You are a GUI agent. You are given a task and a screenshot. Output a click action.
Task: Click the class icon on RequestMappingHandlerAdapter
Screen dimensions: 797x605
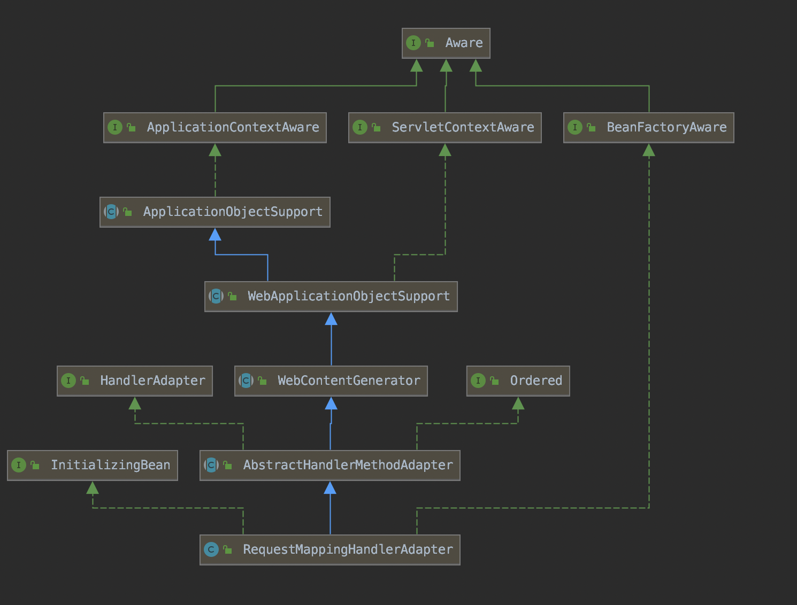[211, 549]
